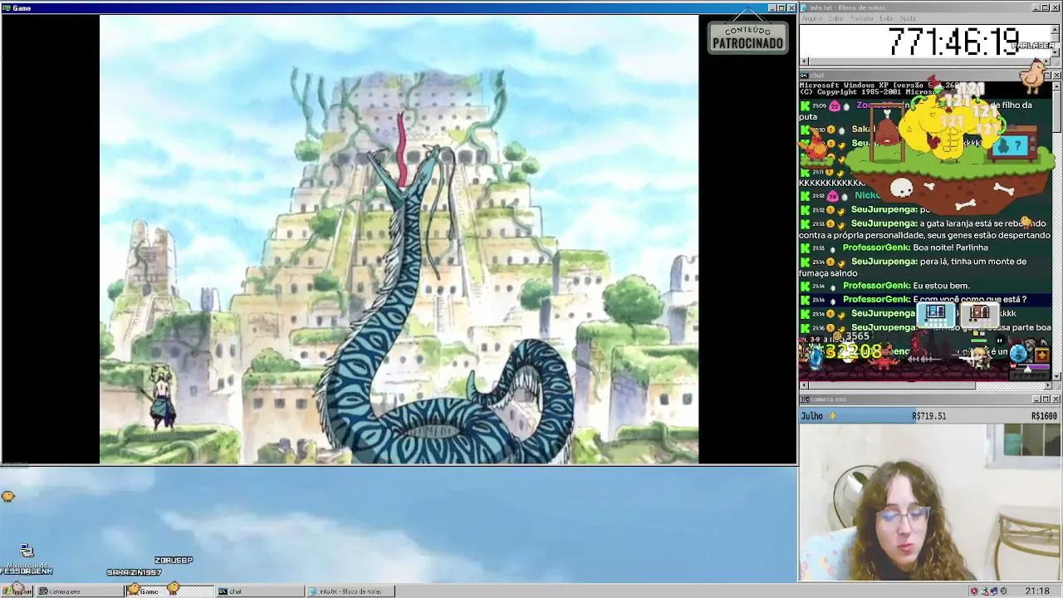Image resolution: width=1063 pixels, height=598 pixels.
Task: Click the webcam feed in camera.exe
Action: coord(930,502)
